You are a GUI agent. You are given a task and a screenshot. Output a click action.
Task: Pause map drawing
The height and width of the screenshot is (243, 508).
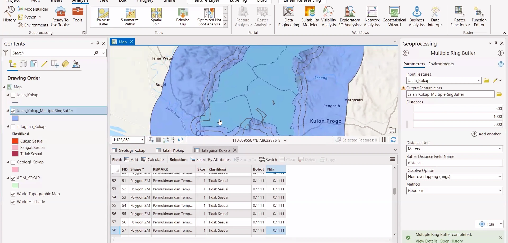(384, 140)
